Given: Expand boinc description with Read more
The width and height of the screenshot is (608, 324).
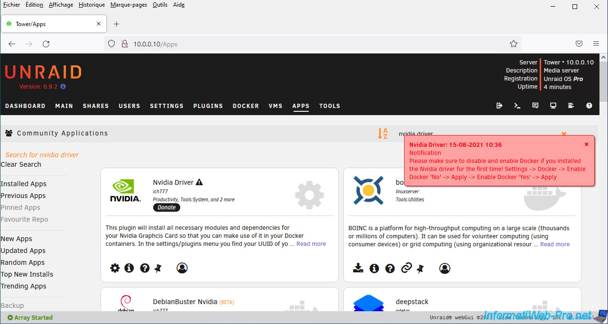Looking at the screenshot, I should point(554,244).
